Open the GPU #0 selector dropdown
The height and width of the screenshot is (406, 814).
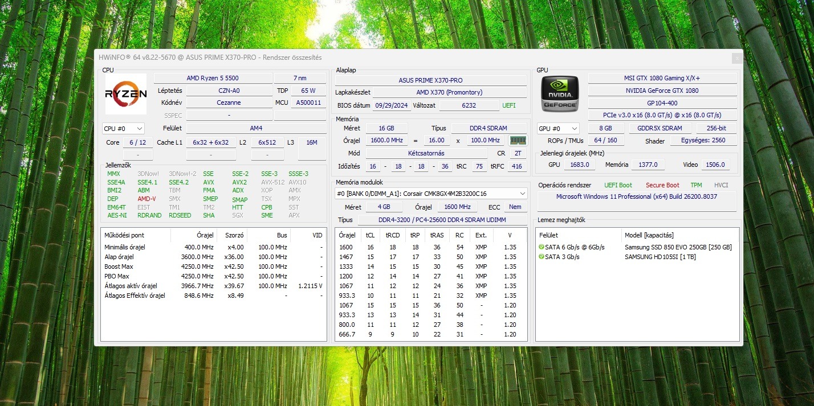pos(558,129)
